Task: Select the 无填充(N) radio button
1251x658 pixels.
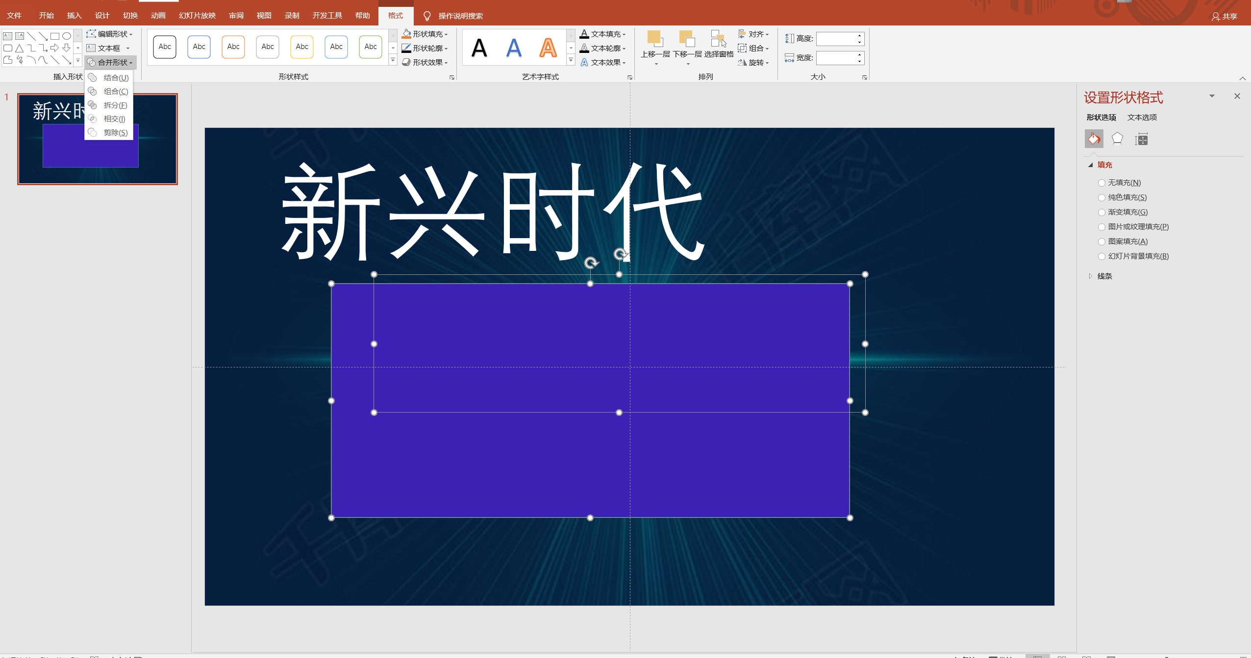Action: tap(1101, 183)
